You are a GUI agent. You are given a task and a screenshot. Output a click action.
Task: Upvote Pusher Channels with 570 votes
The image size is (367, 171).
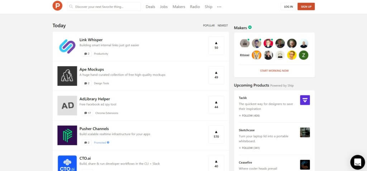coord(216,135)
